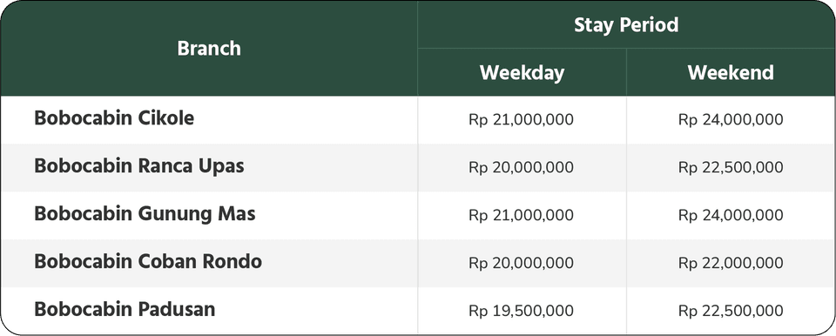836x336 pixels.
Task: Click Cikole weekday price Rp 21,000,000
Action: pos(522,119)
